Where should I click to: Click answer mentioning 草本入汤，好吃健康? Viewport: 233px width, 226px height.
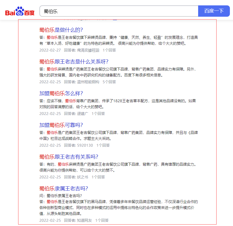tap(118, 40)
